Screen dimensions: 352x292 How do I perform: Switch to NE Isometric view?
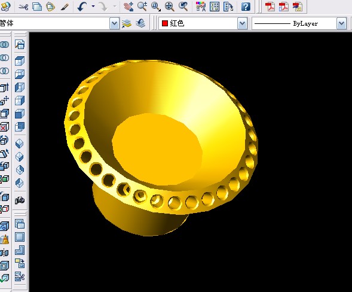[20, 170]
